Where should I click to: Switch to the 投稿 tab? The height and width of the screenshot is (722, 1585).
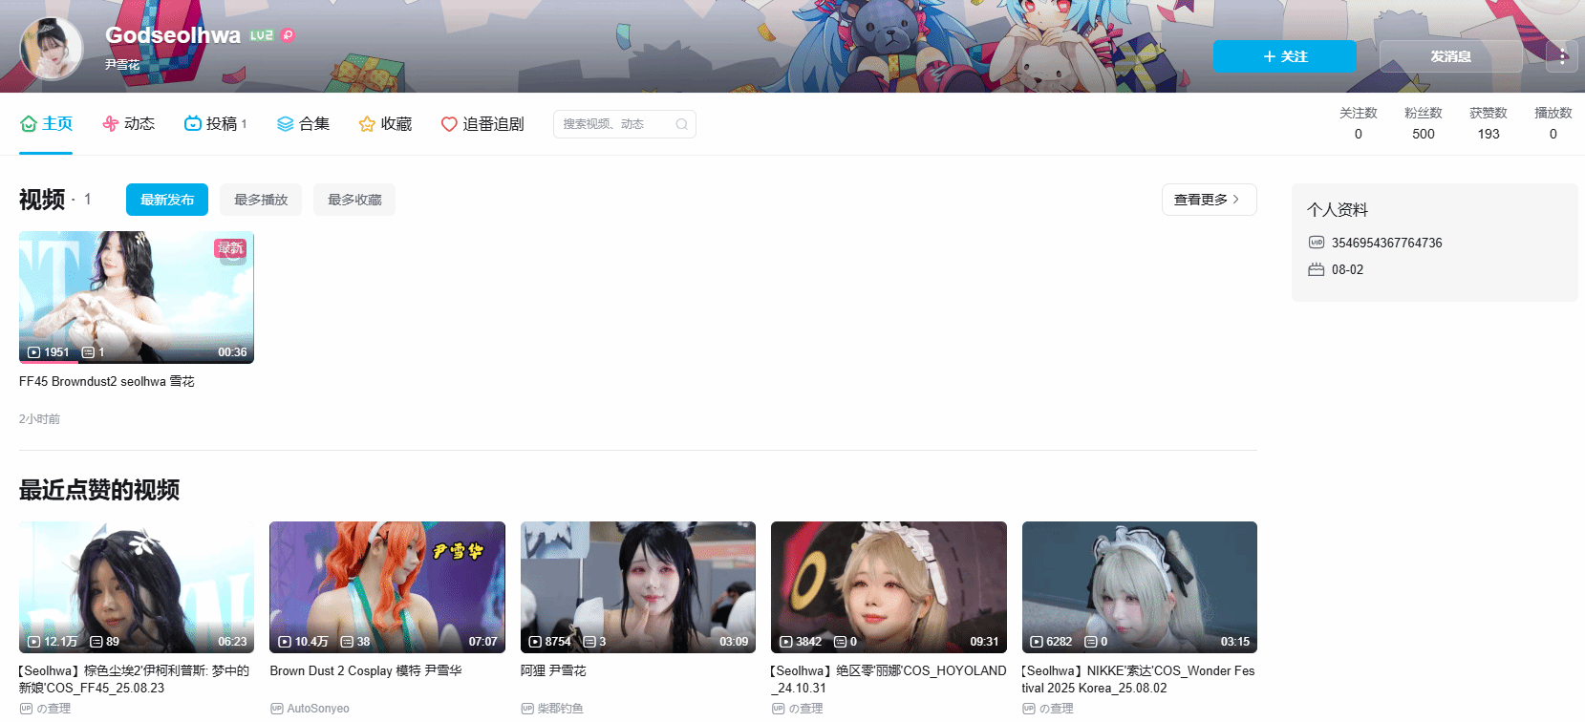click(215, 124)
